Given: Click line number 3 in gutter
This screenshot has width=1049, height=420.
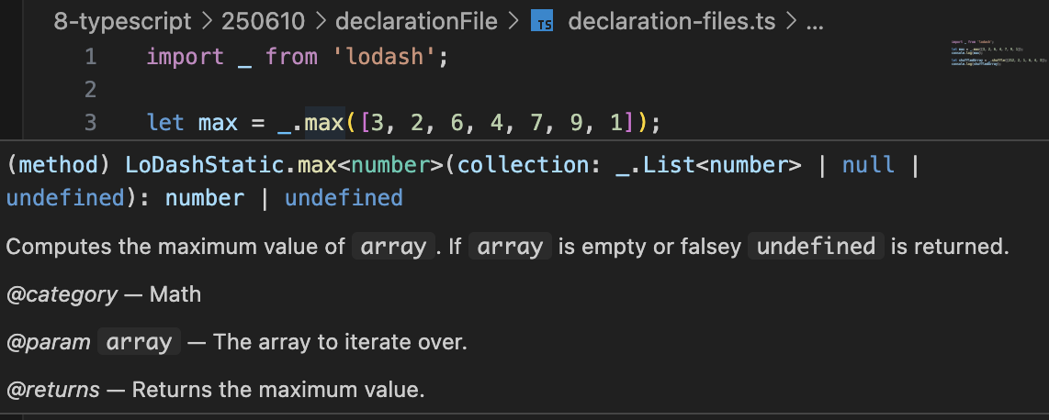Looking at the screenshot, I should tap(90, 123).
